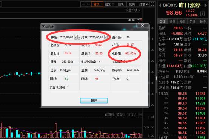
Task: Click the 最低 value 96.38
Action: click(202, 50)
